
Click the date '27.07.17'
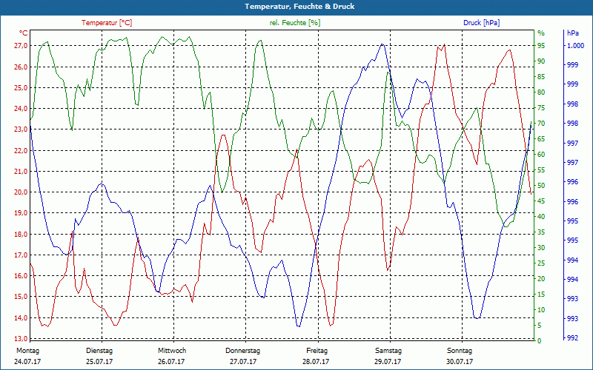(243, 361)
